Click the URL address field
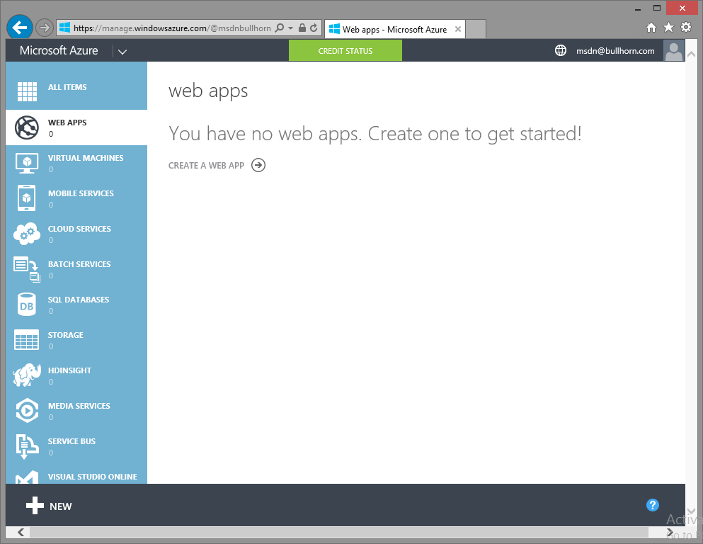703x544 pixels. point(172,28)
